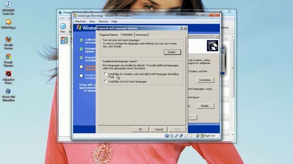Select the poker game desktop icon
The width and height of the screenshot is (293, 164).
[8, 77]
